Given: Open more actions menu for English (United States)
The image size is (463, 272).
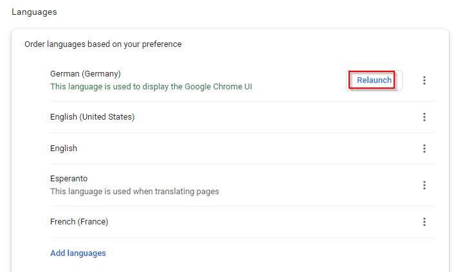Looking at the screenshot, I should 424,117.
